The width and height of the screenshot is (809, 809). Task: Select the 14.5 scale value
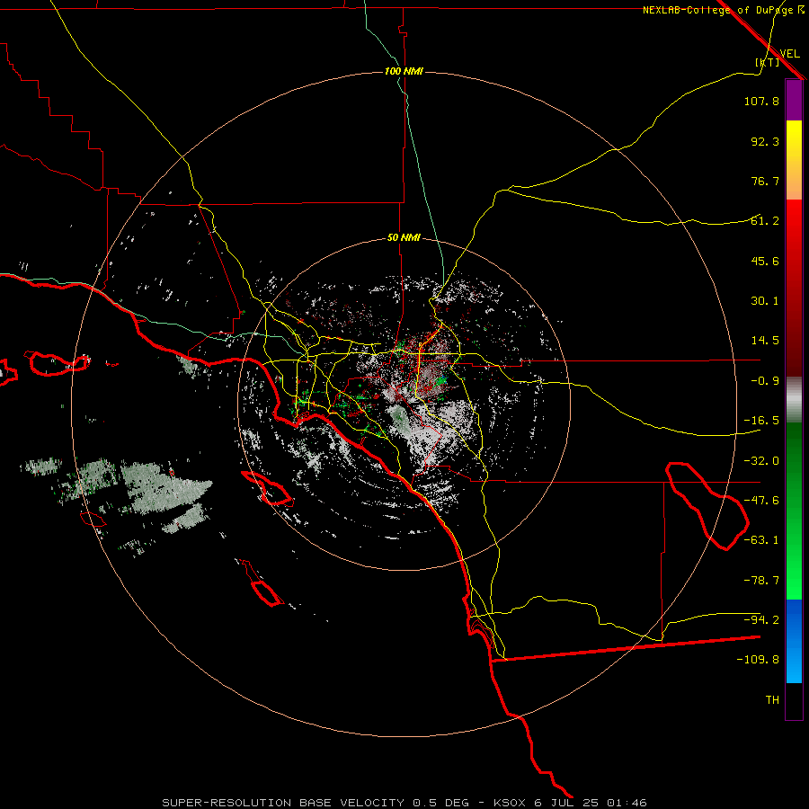click(765, 341)
